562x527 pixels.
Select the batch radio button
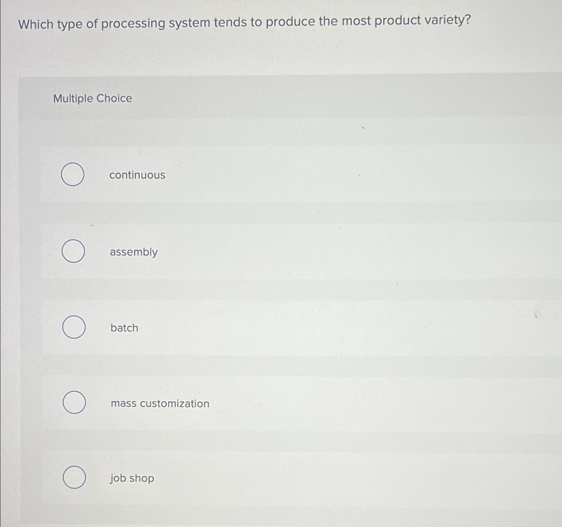click(x=74, y=327)
